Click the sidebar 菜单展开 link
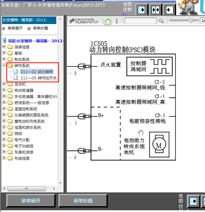The image size is (205, 212). (15, 28)
